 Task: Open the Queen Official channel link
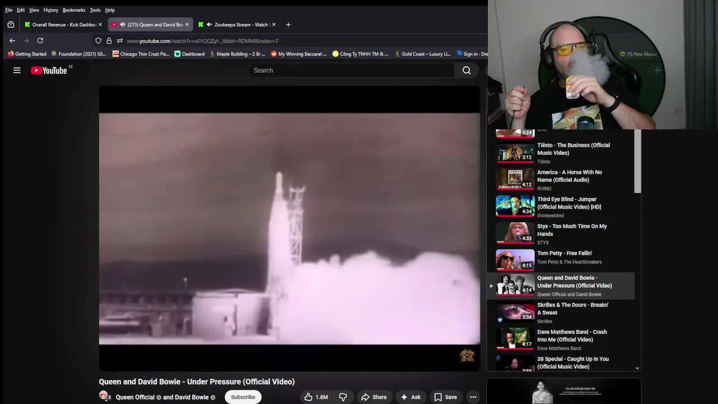point(135,397)
